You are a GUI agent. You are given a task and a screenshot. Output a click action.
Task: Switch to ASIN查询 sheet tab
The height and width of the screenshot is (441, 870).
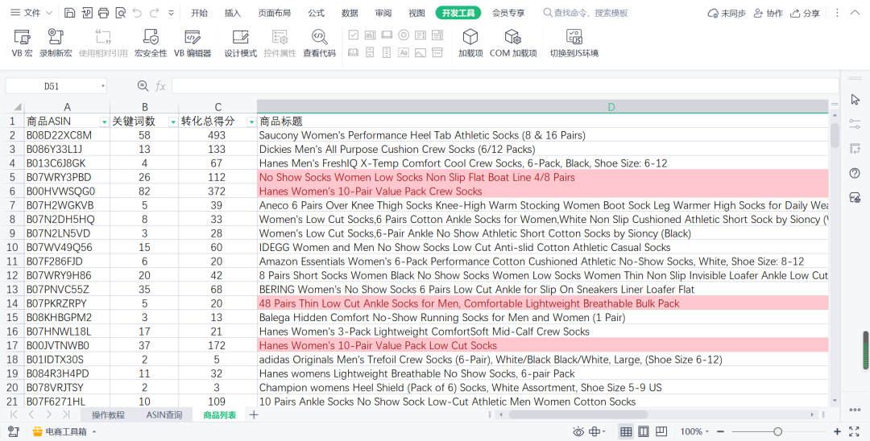[x=164, y=414]
